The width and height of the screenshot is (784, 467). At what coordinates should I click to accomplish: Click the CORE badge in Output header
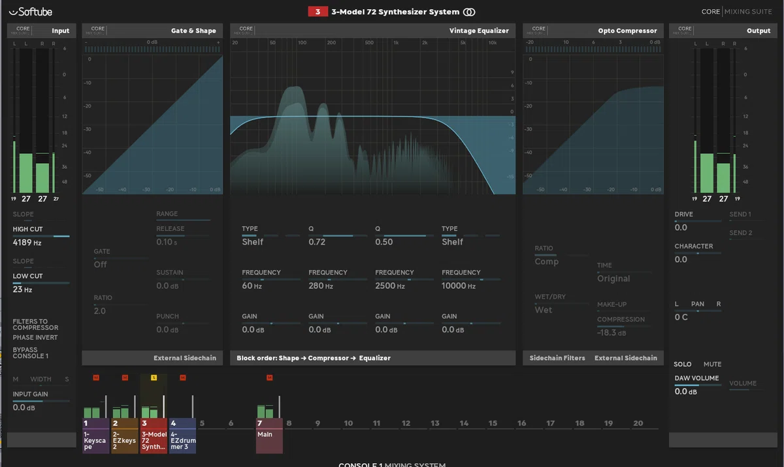coord(685,30)
